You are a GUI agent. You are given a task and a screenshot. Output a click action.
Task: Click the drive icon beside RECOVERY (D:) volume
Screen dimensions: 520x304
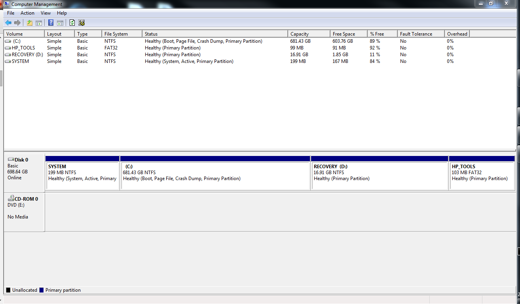pyautogui.click(x=8, y=55)
